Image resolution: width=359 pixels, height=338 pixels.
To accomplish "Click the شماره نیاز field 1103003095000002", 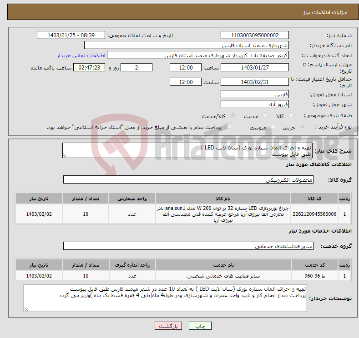I will [255, 35].
